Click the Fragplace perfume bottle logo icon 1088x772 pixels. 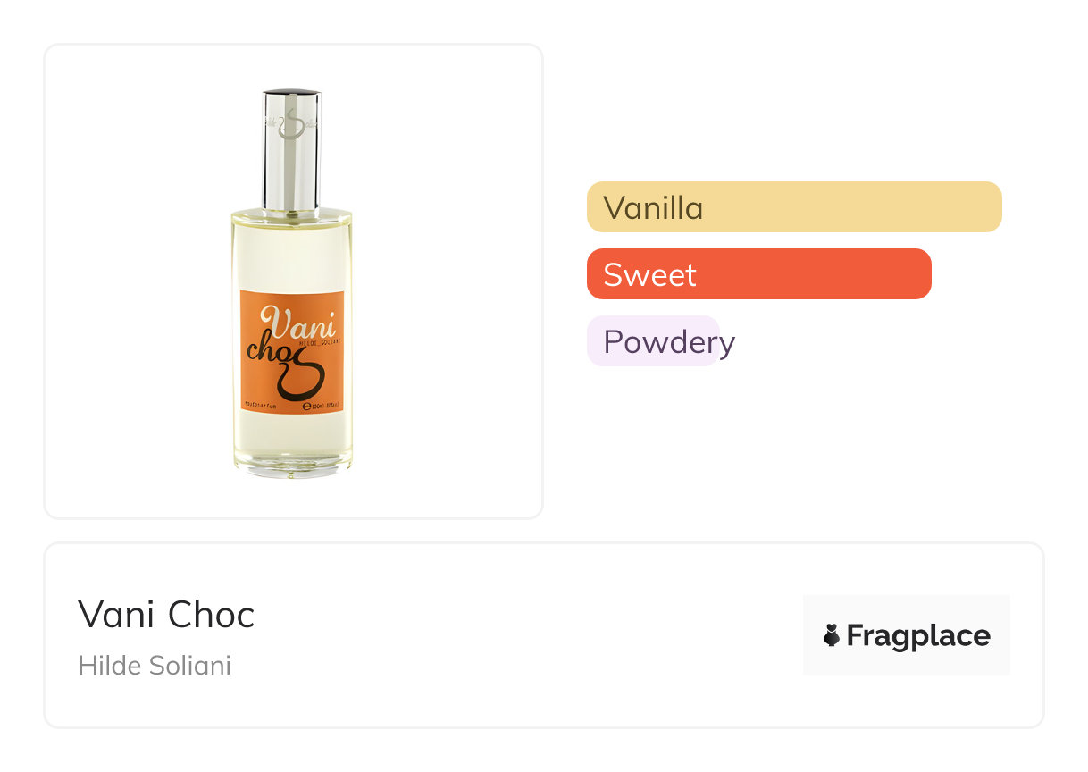click(832, 635)
